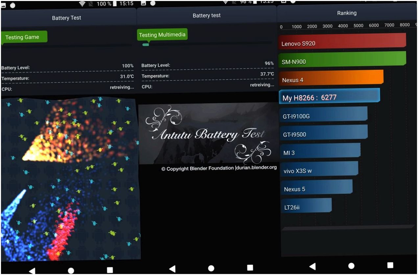Select the Nexus 5 ranking bar
418x275 pixels.
click(316, 187)
